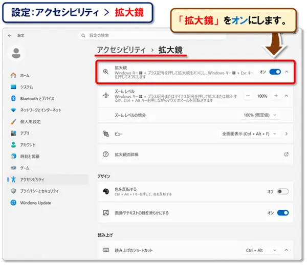Click the back arrow next to 設定
This screenshot has width=307, height=265.
point(10,35)
